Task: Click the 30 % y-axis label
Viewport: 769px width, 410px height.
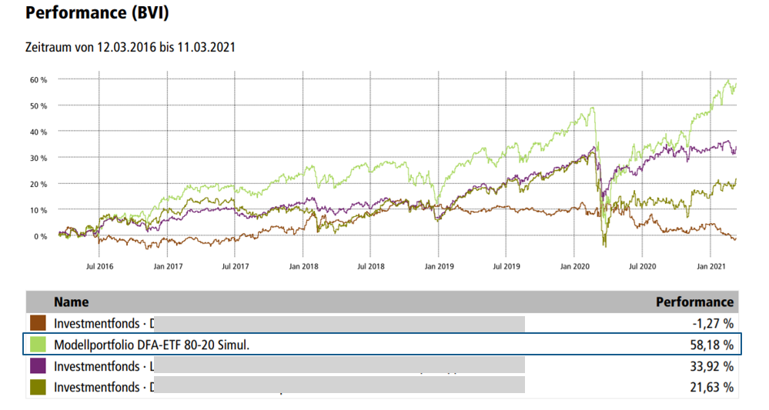Action: click(x=38, y=158)
